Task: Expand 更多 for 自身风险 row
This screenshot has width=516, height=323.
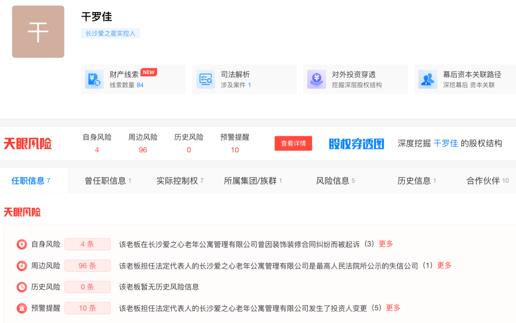Action: 386,244
